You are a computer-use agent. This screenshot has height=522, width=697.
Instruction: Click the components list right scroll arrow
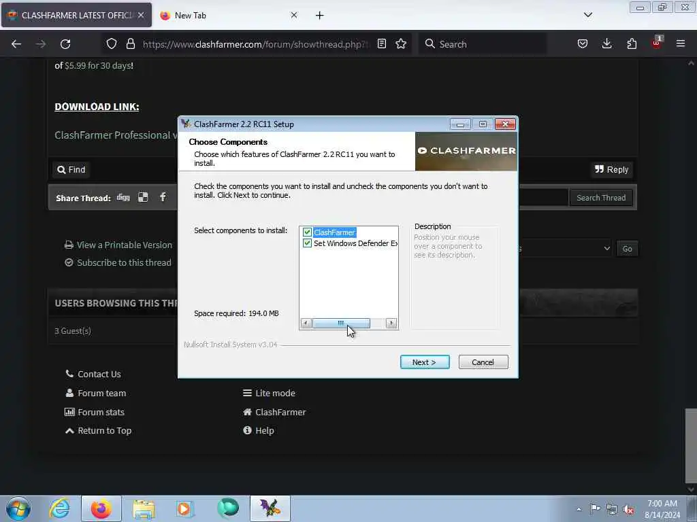click(x=391, y=323)
